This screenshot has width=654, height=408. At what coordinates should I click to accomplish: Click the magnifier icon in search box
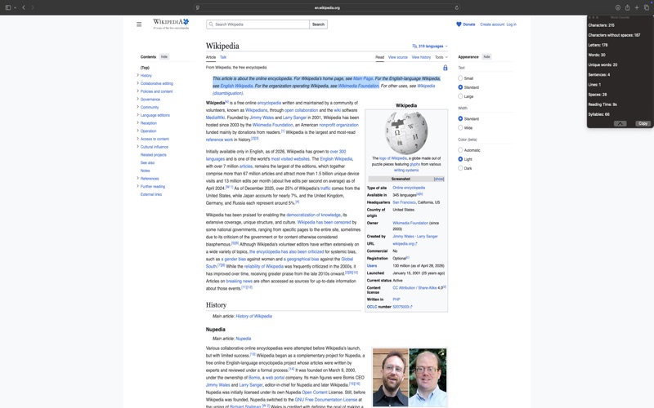[211, 24]
